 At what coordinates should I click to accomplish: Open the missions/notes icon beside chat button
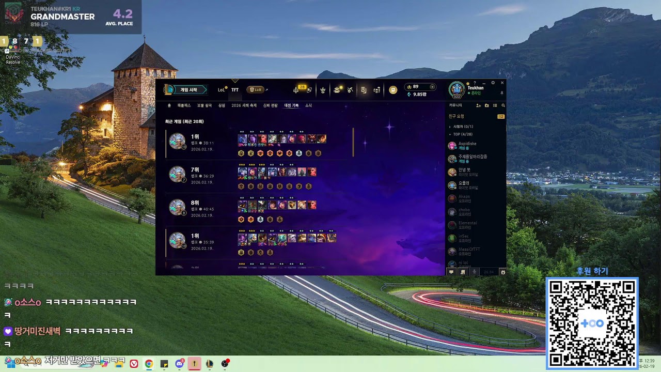[x=463, y=272]
